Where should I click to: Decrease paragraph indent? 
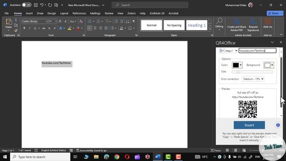tap(116, 21)
